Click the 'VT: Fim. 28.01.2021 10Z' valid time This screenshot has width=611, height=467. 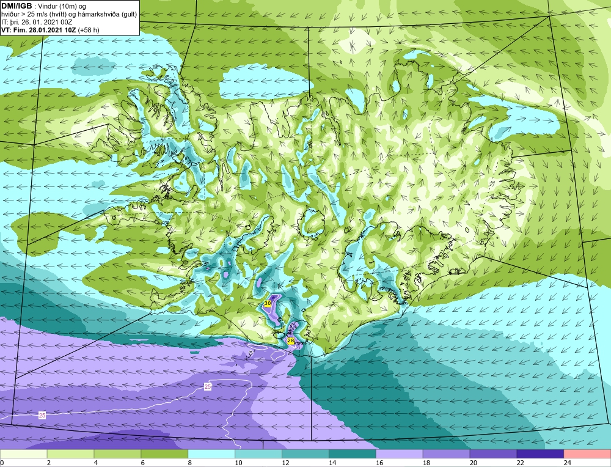39,30
